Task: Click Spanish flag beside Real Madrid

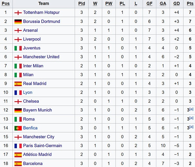Action: click(18, 83)
